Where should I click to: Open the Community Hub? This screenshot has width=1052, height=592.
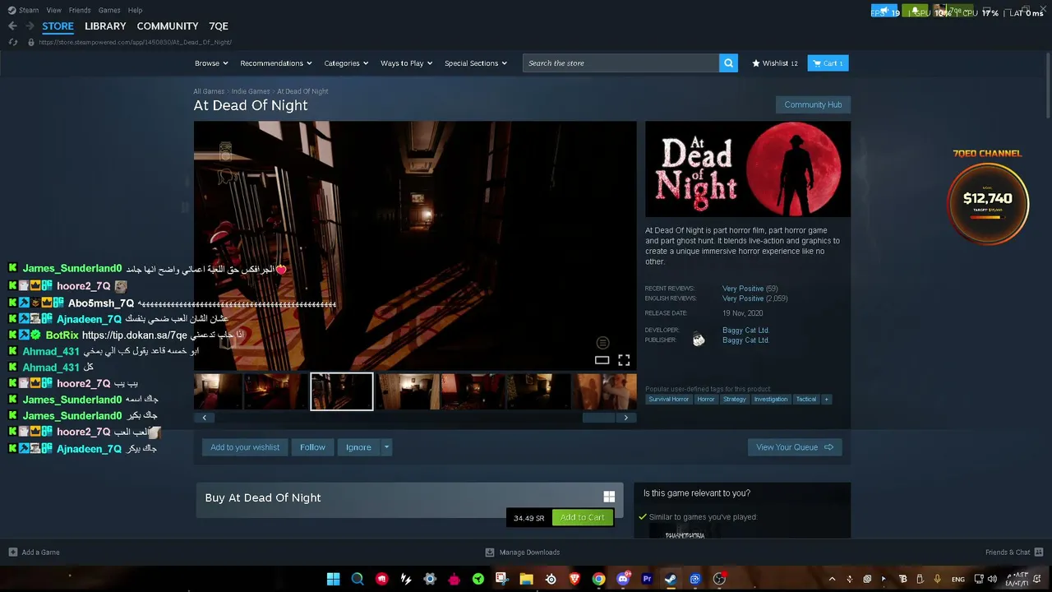pyautogui.click(x=813, y=104)
